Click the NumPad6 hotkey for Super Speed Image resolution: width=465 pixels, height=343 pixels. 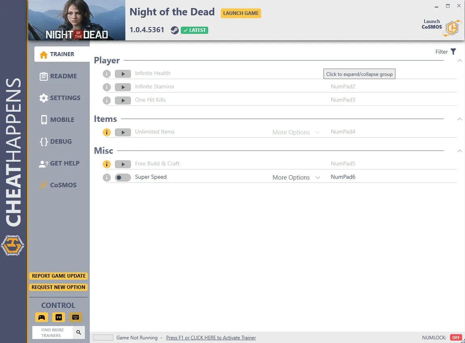[343, 177]
